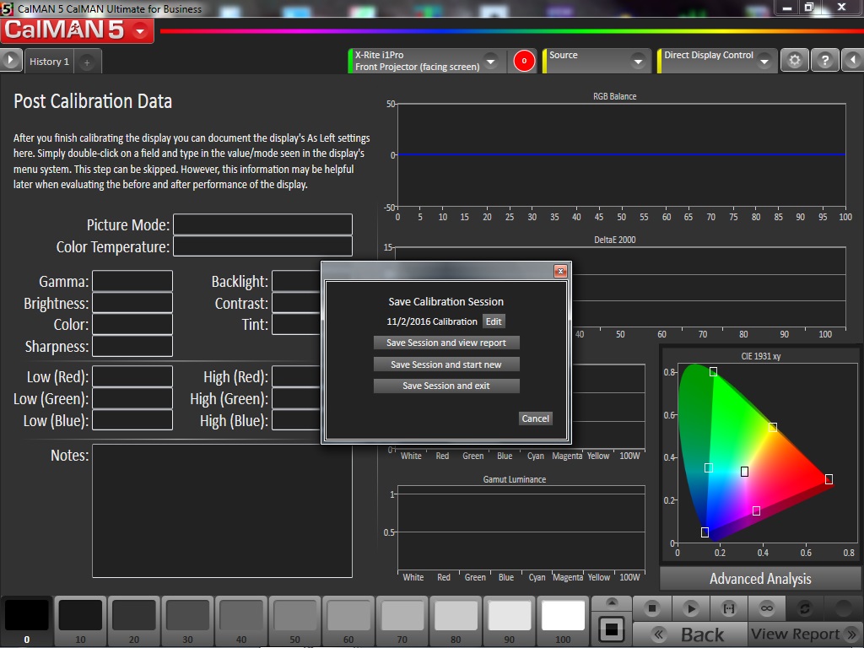The height and width of the screenshot is (648, 864).
Task: Click the red meter status circle
Action: click(x=524, y=61)
